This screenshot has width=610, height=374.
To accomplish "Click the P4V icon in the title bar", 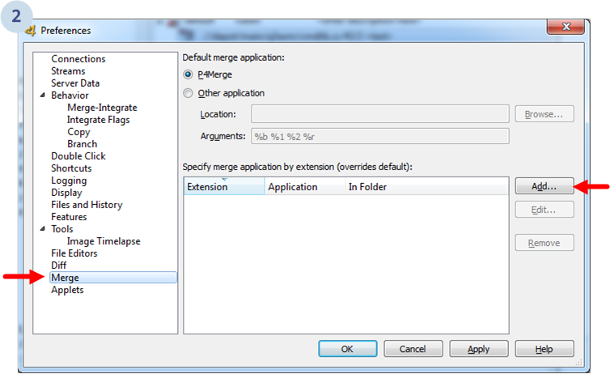I will (31, 30).
